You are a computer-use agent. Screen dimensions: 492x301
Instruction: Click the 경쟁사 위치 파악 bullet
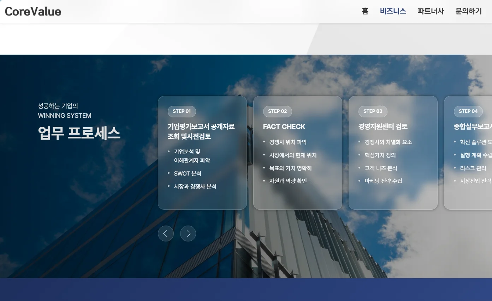[x=288, y=142]
